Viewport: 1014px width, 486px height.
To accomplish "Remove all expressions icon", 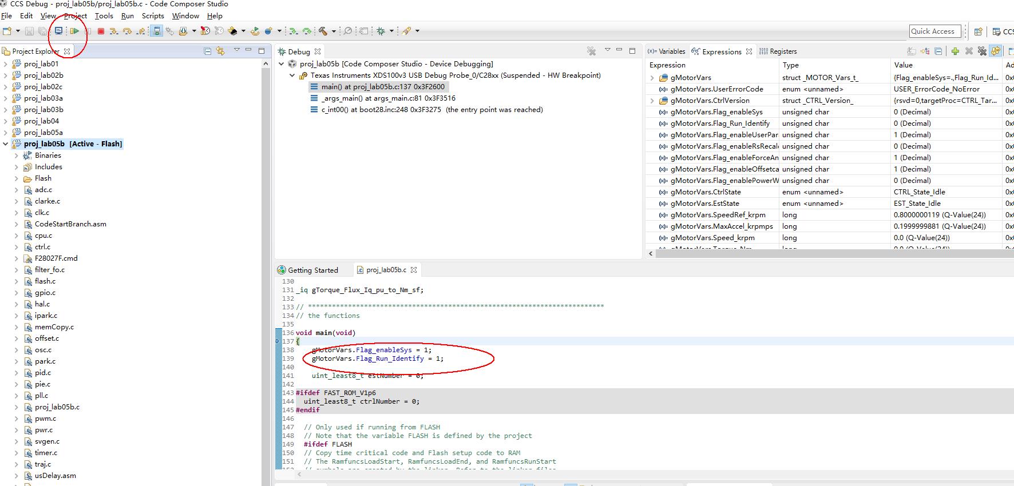I will (982, 51).
